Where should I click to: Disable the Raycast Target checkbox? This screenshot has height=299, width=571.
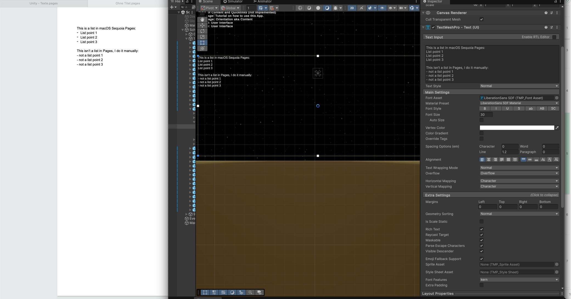pyautogui.click(x=482, y=235)
